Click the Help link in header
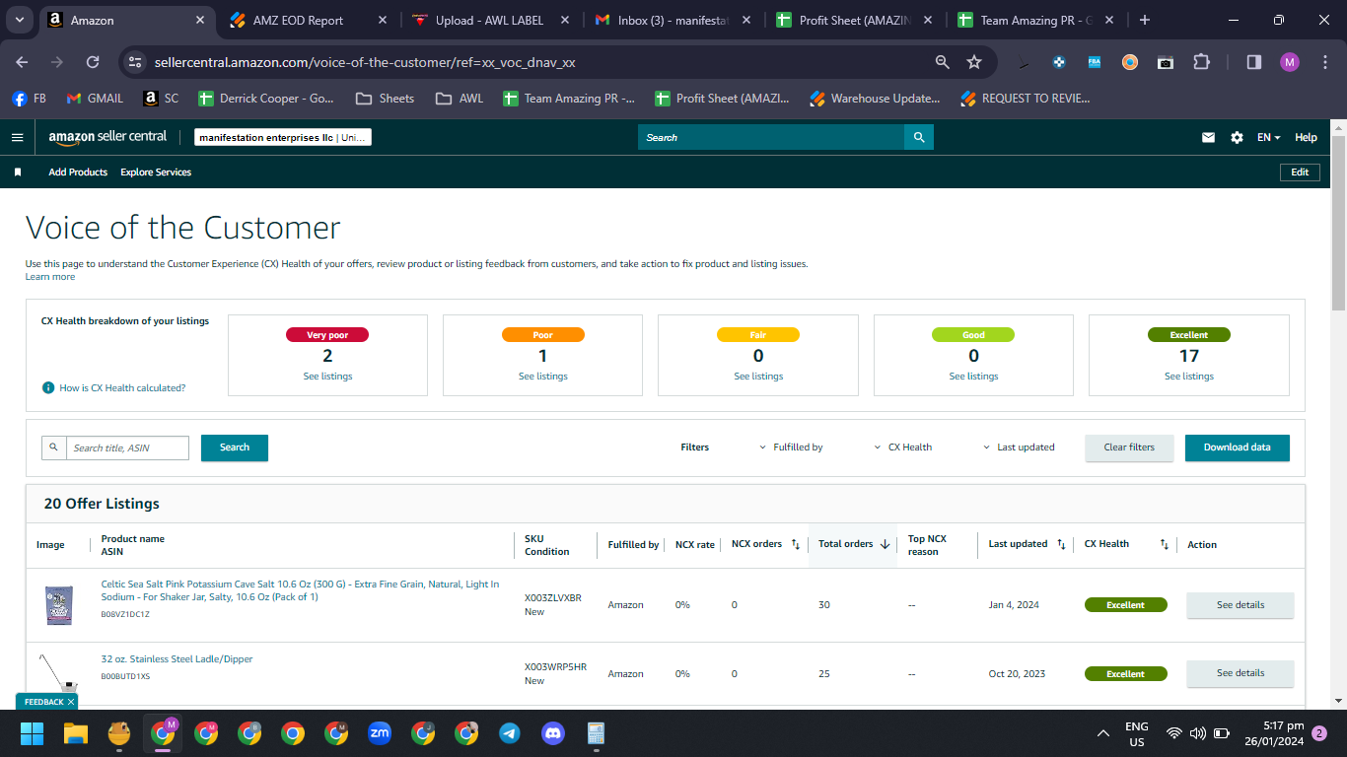The height and width of the screenshot is (757, 1347). coord(1306,138)
